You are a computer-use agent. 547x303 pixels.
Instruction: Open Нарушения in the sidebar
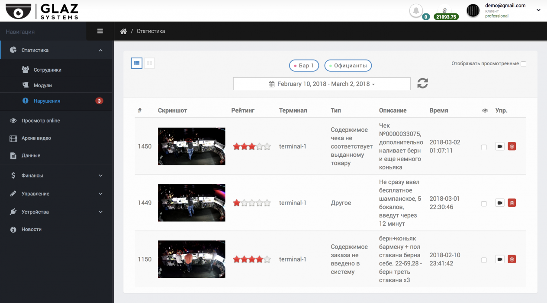pos(47,101)
